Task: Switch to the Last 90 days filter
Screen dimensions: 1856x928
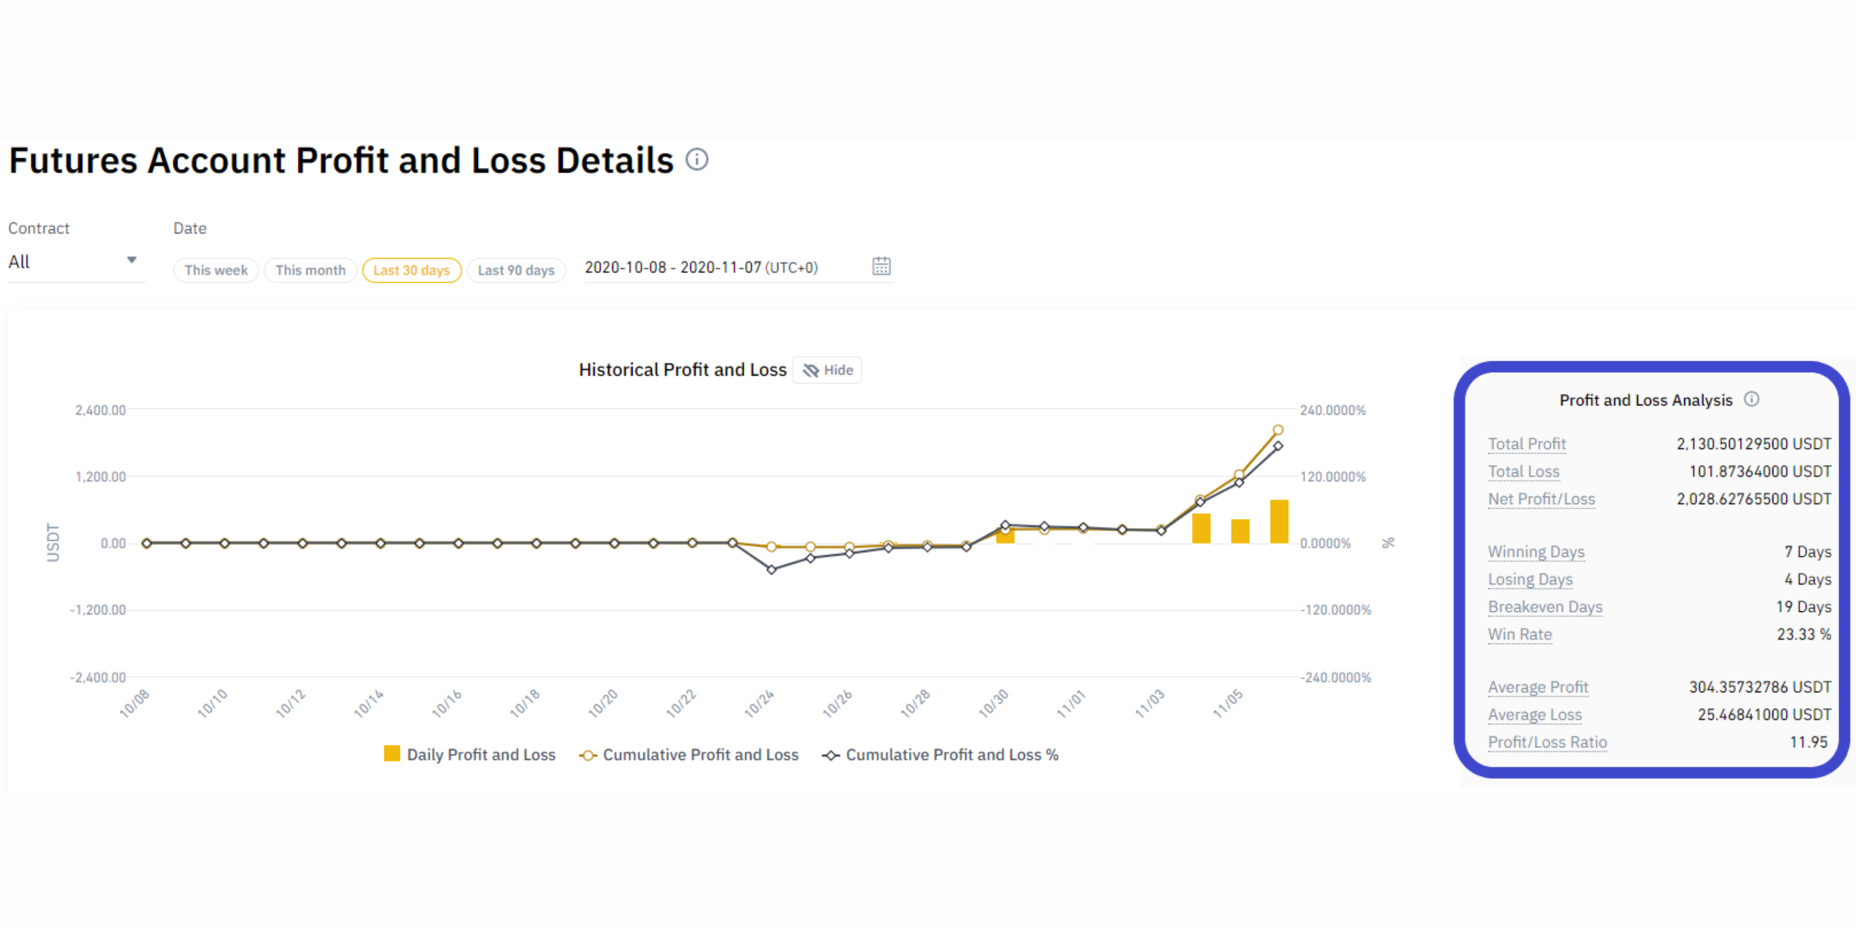Action: click(516, 270)
